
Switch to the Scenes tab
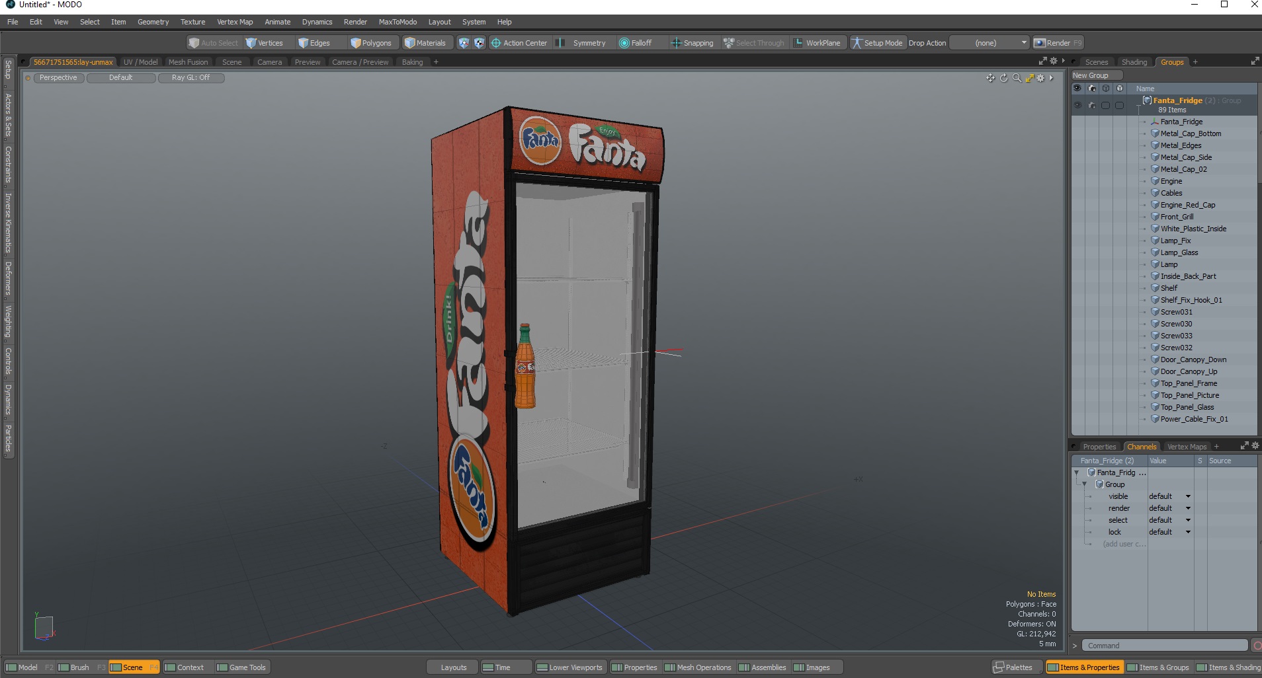coord(1096,62)
